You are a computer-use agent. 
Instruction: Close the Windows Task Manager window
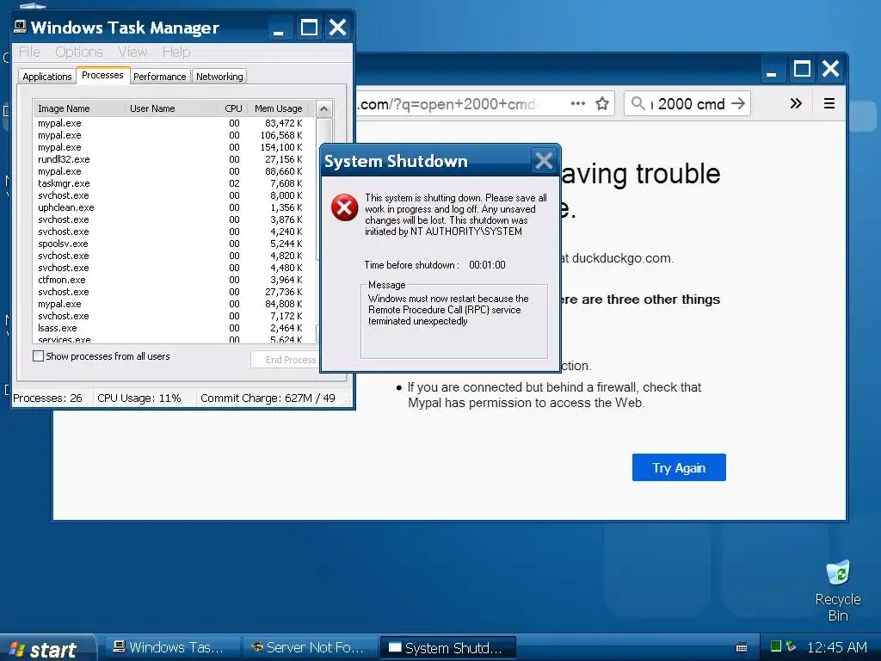click(x=337, y=28)
